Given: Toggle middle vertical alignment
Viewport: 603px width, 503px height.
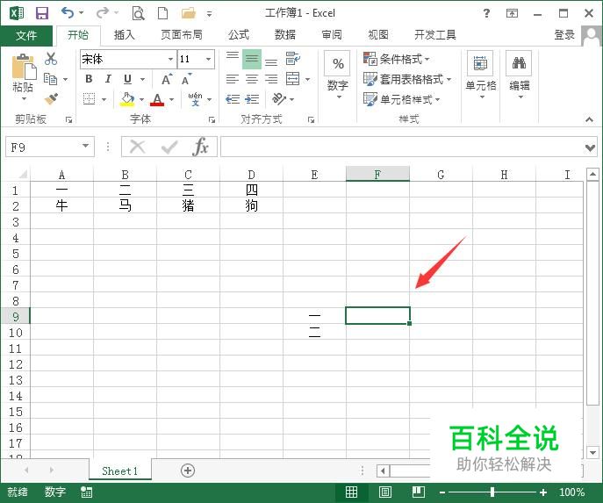Looking at the screenshot, I should coord(252,59).
